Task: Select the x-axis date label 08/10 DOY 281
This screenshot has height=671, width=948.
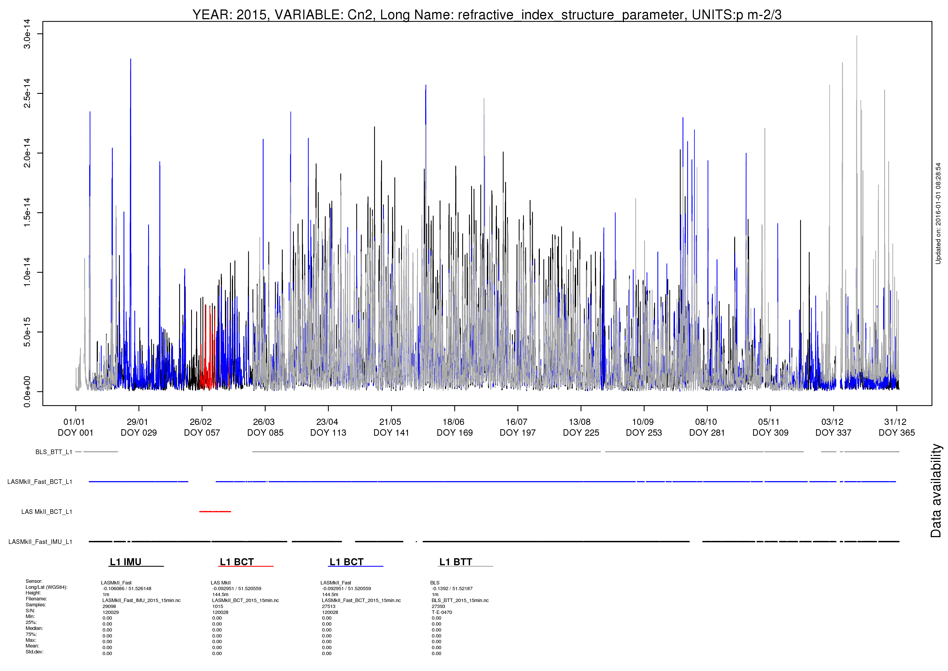Action: point(707,427)
